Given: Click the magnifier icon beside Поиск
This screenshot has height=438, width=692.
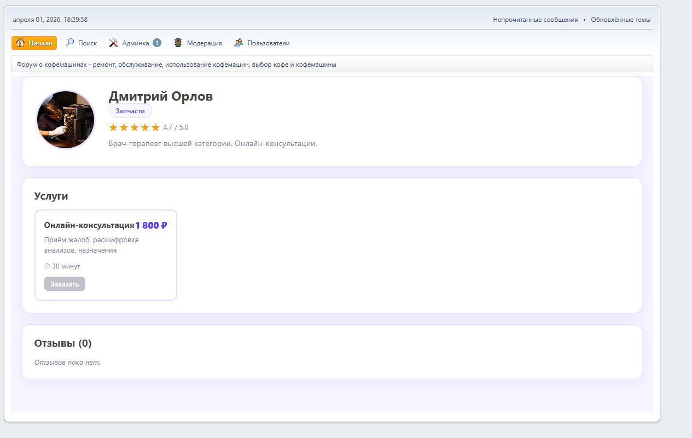Looking at the screenshot, I should (x=70, y=43).
